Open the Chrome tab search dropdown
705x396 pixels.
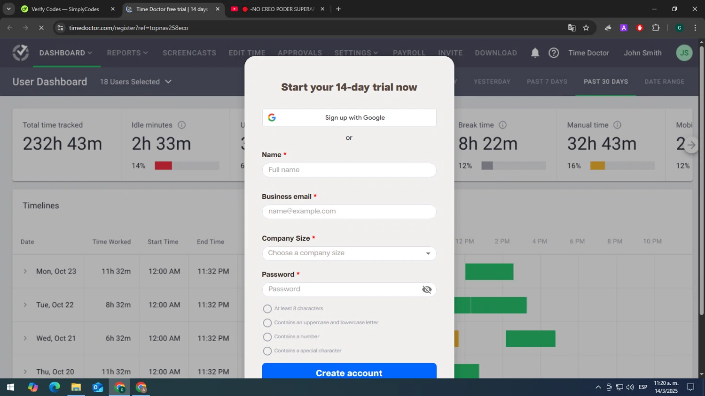8,9
